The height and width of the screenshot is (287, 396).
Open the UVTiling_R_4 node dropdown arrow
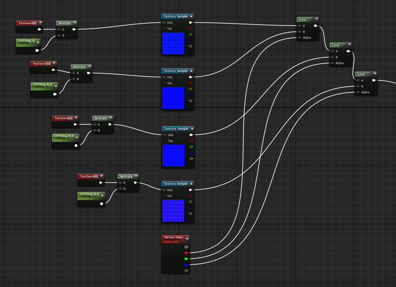pyautogui.click(x=77, y=137)
